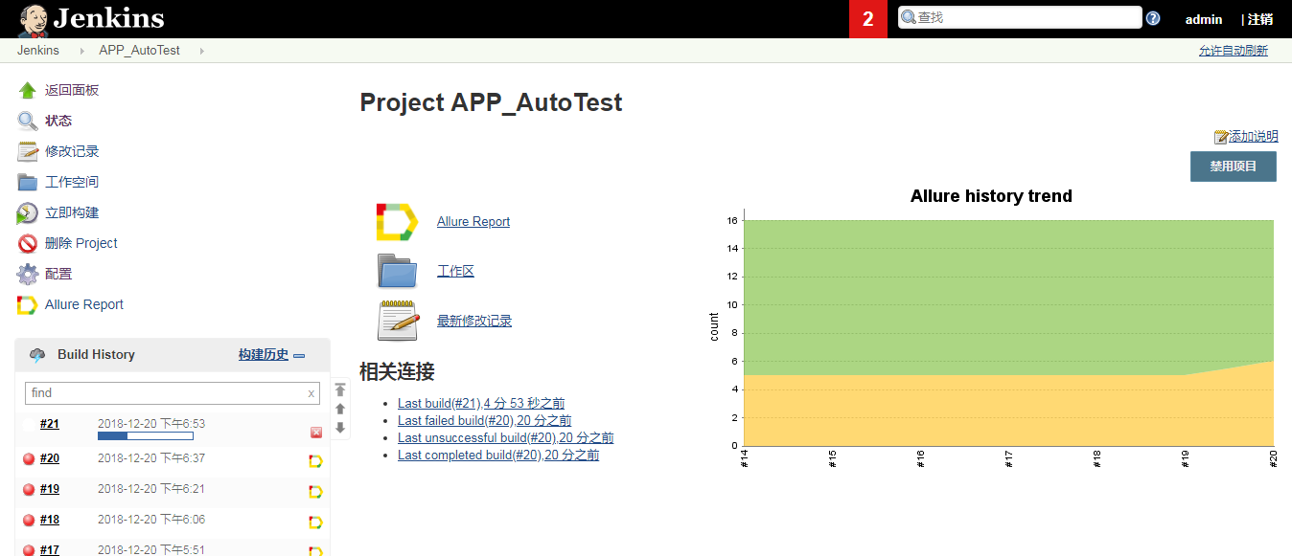Expand the breadcrumb arrow after Jenkins
Image resolution: width=1292 pixels, height=556 pixels.
coord(82,51)
